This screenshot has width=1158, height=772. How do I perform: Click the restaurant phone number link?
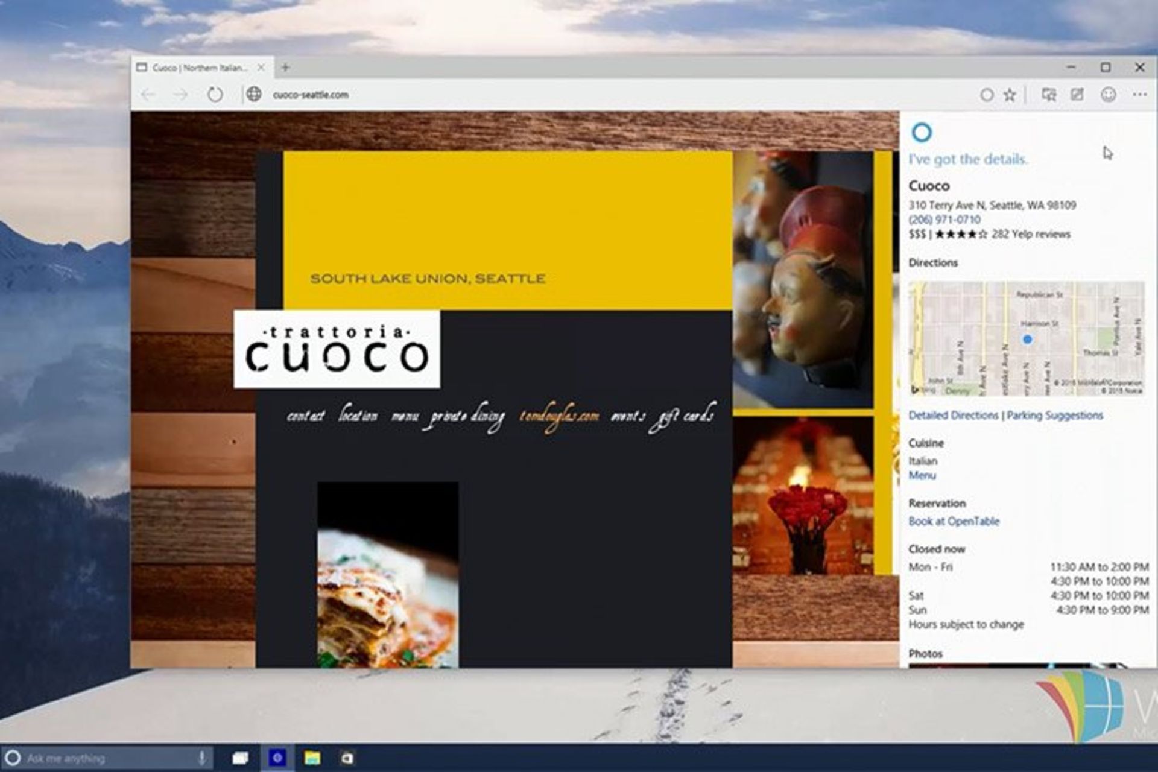[x=944, y=220]
